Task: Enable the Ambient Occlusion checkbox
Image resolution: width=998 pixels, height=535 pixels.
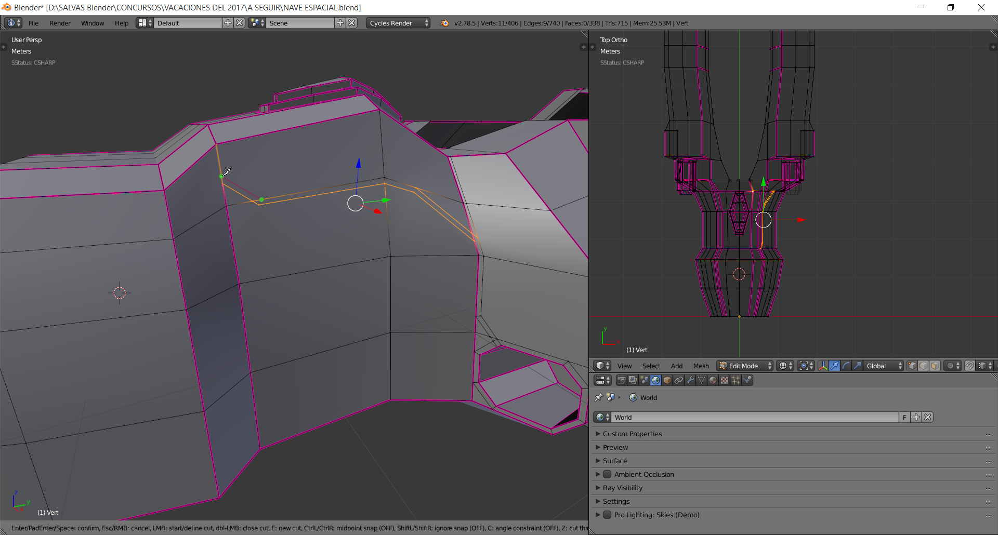Action: tap(607, 474)
